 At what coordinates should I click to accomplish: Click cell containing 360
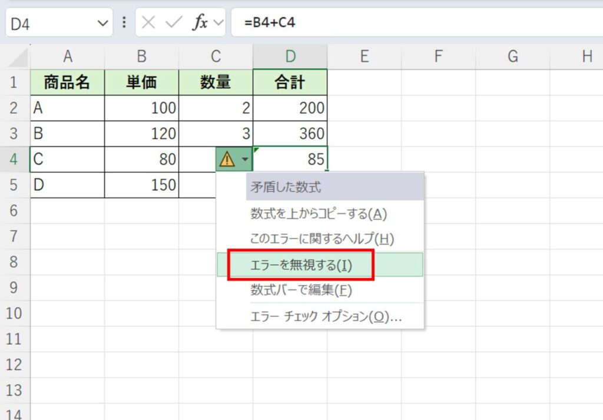click(x=290, y=134)
